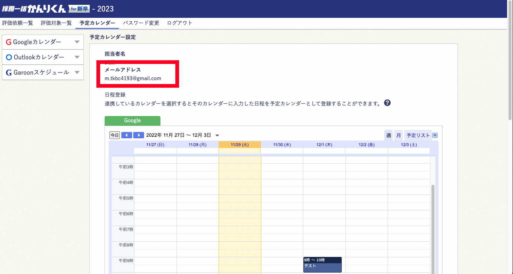Click the ログアウト link
This screenshot has width=513, height=274.
tap(180, 23)
